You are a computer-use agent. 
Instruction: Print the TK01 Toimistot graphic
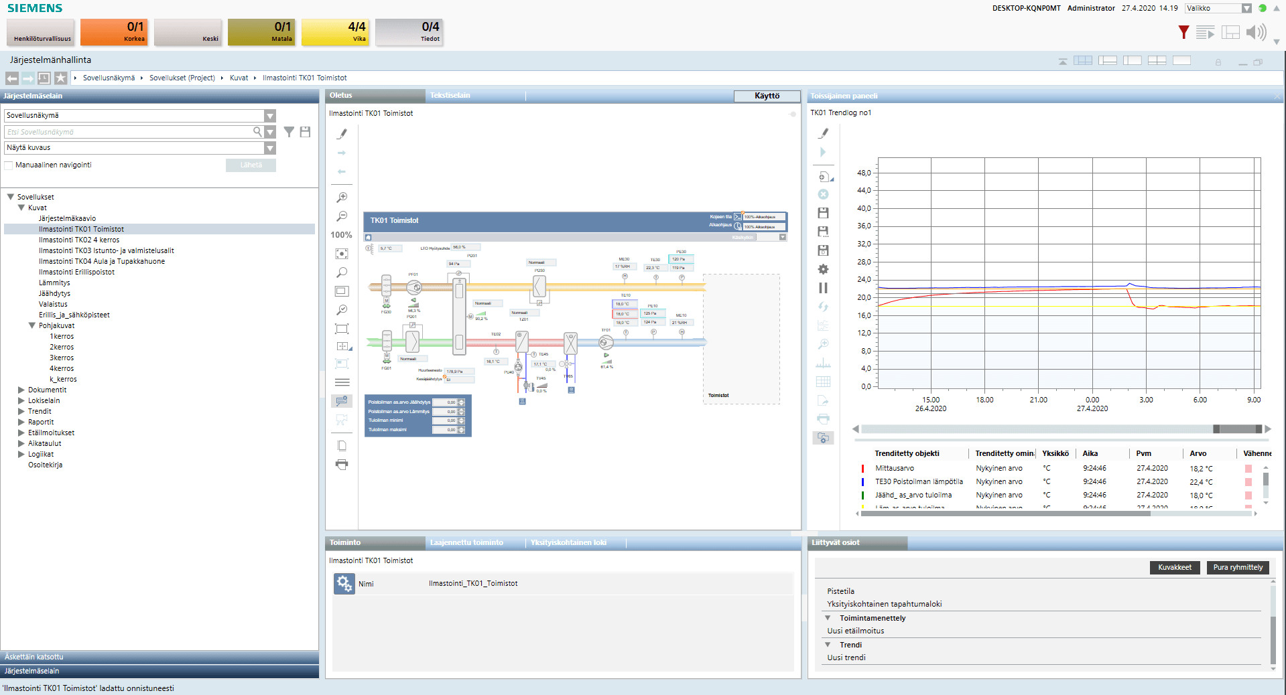click(x=342, y=465)
